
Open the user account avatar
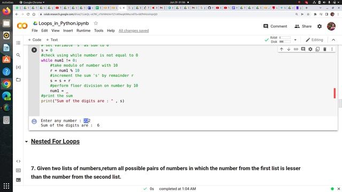(331, 26)
